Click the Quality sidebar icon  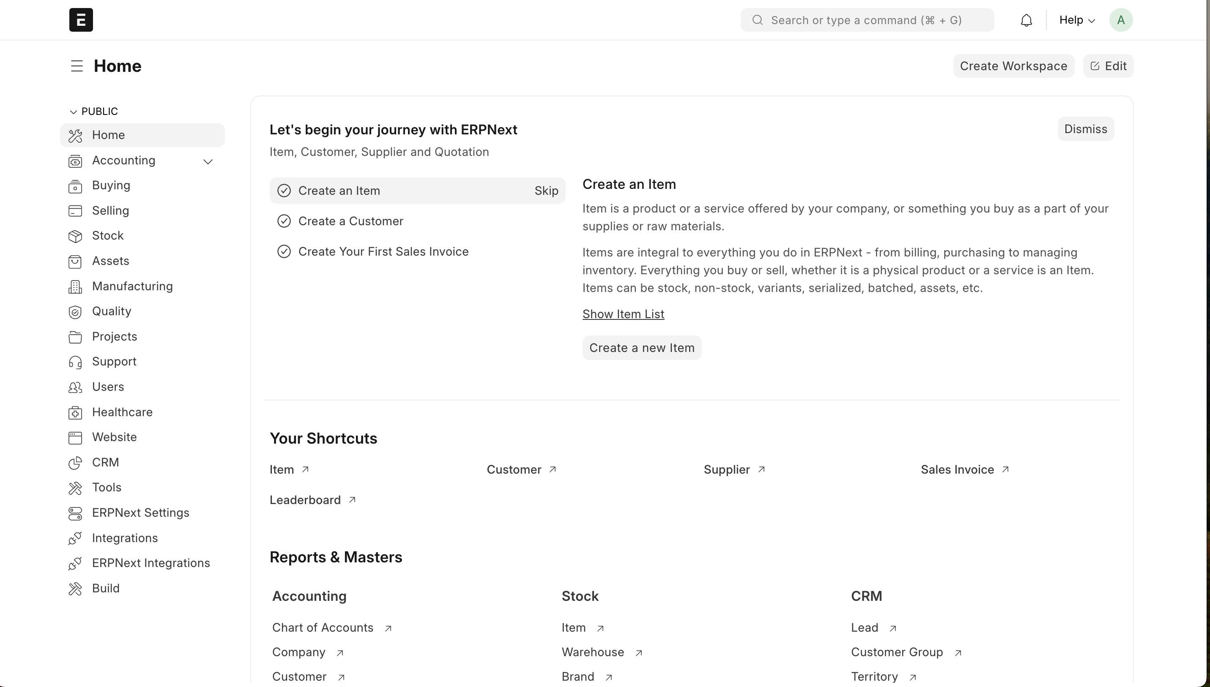coord(76,311)
